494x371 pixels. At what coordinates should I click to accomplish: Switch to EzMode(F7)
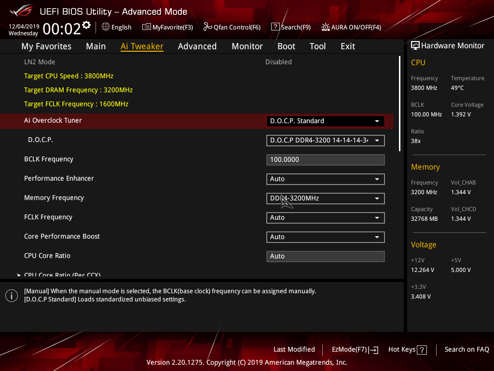pyautogui.click(x=355, y=350)
